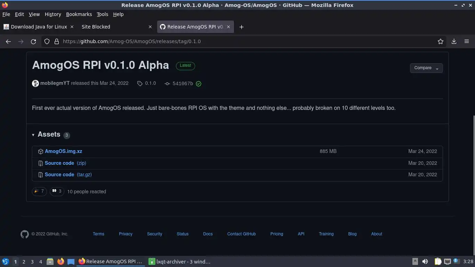Open the Firefox downloads panel
The width and height of the screenshot is (475, 267).
[x=454, y=41]
